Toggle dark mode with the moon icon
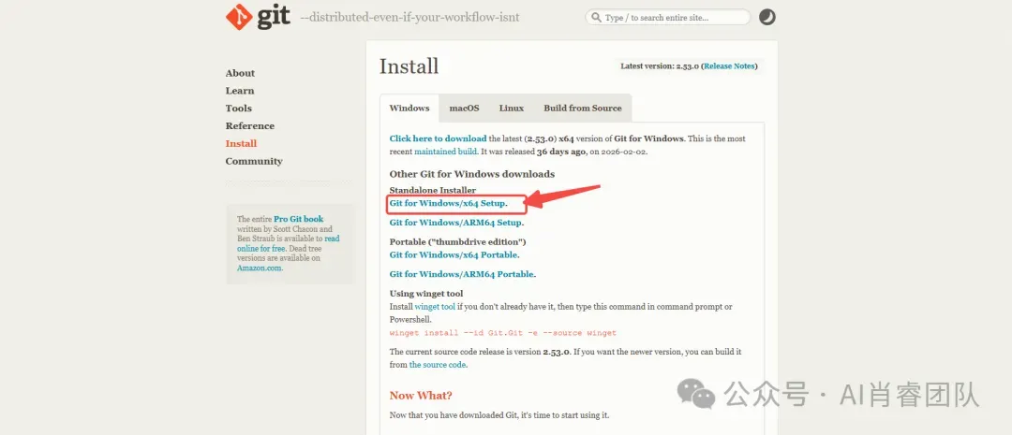Viewport: 1012px width, 435px height. (766, 18)
